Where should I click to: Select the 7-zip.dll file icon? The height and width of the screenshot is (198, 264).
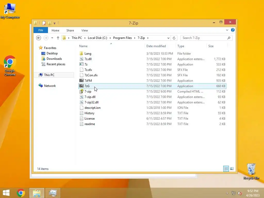click(x=81, y=97)
